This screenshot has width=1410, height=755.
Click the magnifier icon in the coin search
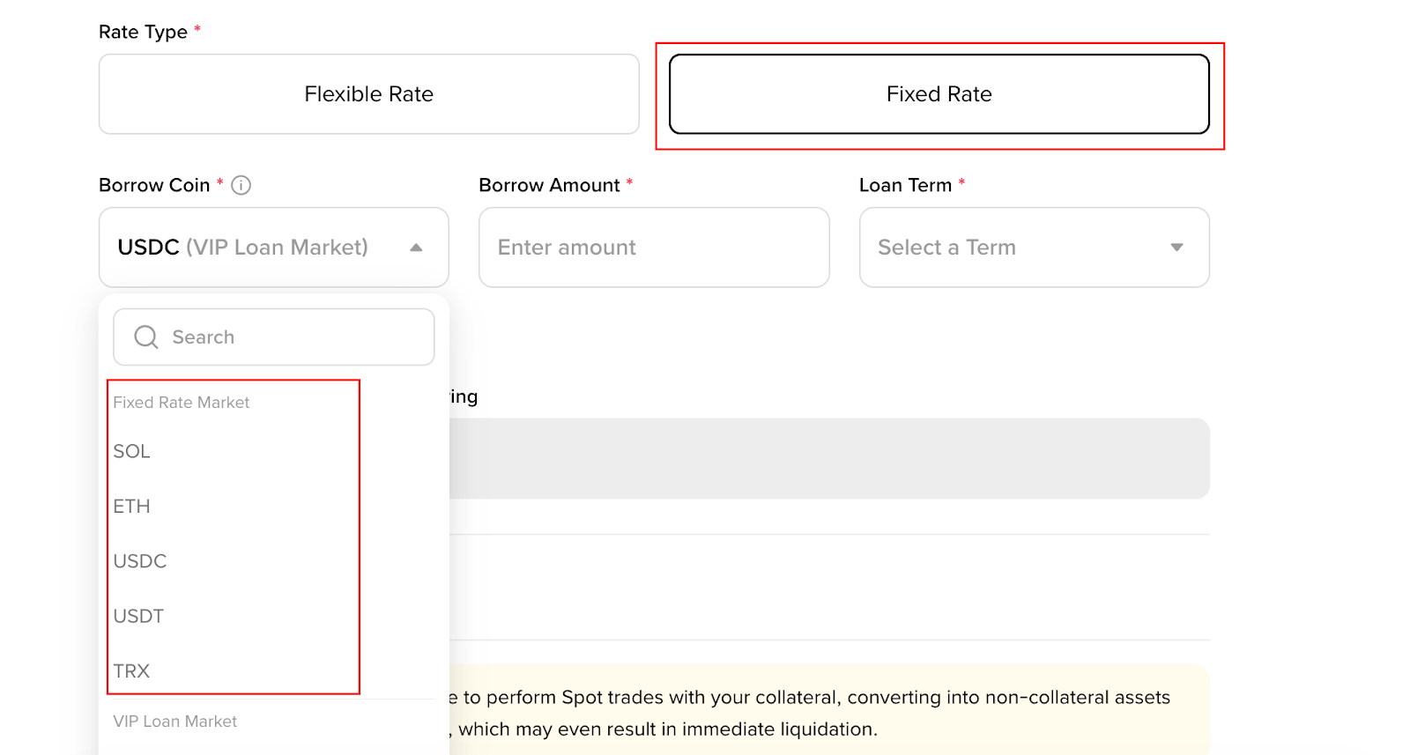pos(146,337)
